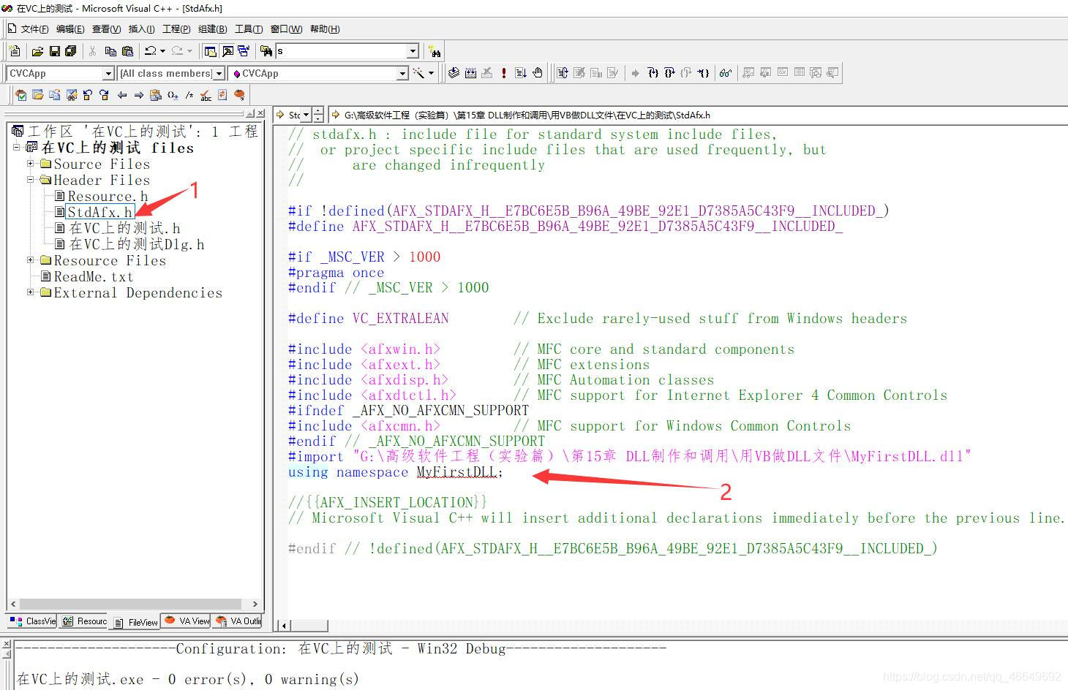Click the Paste clipboard icon
The height and width of the screenshot is (690, 1068).
pos(127,51)
